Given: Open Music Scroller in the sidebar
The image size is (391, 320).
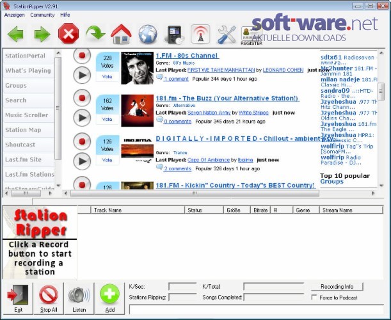Looking at the screenshot, I should tap(29, 115).
